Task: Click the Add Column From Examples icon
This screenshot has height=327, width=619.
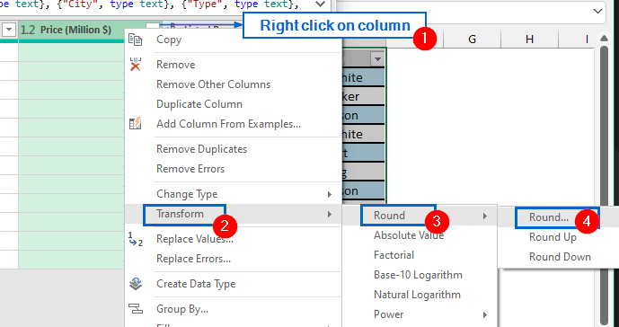Action: click(136, 124)
